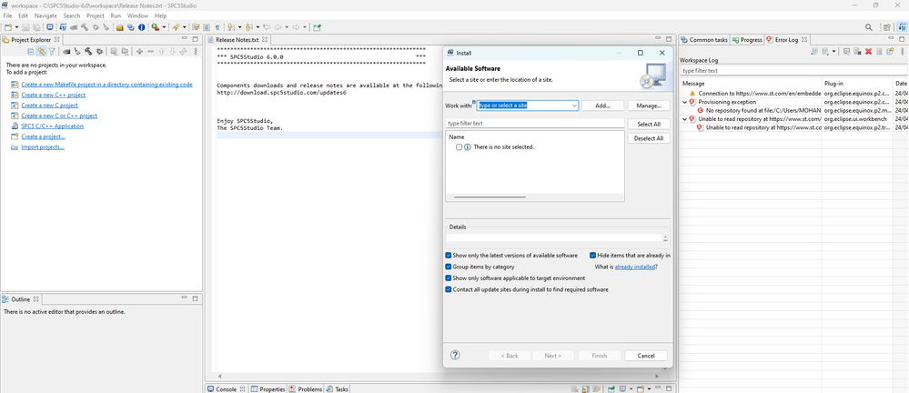This screenshot has width=909, height=393.
Task: Click Export Log icon in Error Log toolbar
Action: pyautogui.click(x=814, y=52)
